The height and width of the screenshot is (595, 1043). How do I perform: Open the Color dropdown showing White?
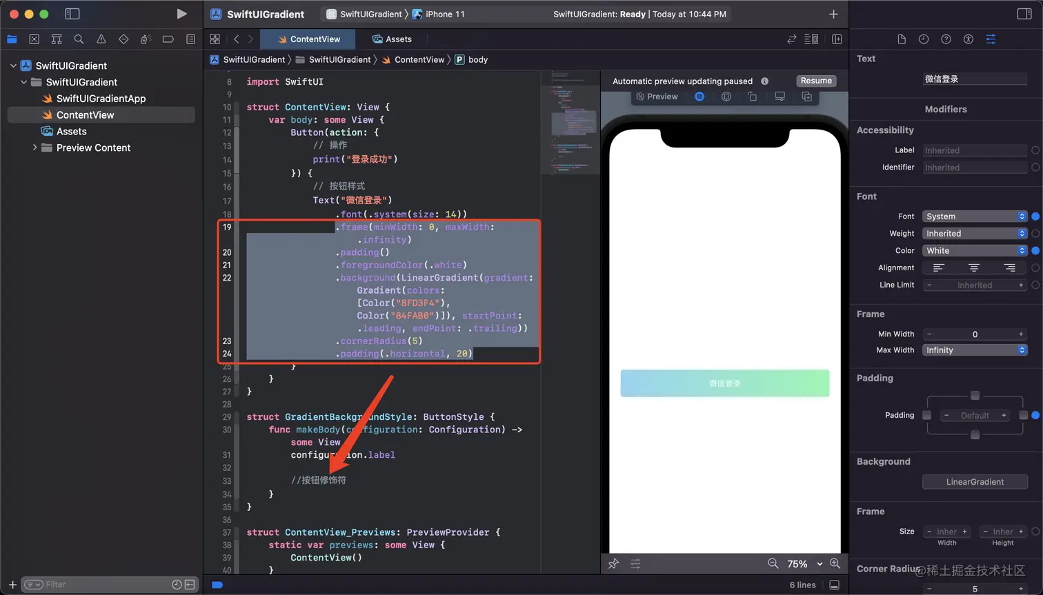point(975,251)
